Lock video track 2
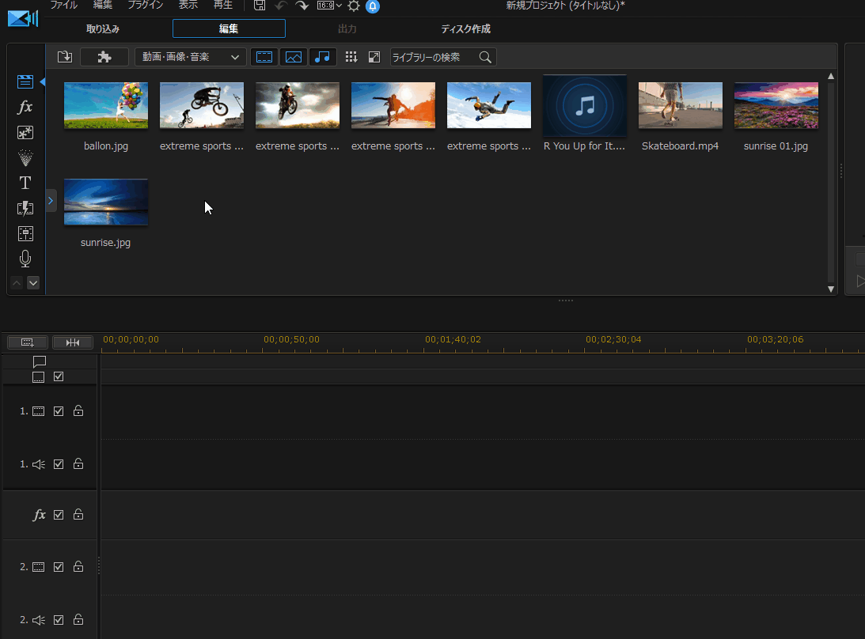 [78, 566]
